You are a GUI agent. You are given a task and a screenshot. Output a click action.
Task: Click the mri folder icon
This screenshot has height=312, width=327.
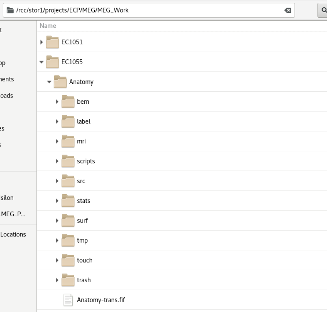point(68,141)
